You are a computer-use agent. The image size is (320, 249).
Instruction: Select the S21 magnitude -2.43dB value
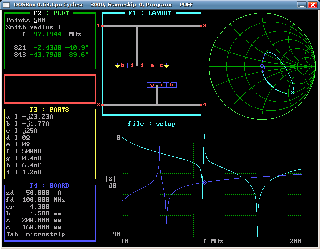pyautogui.click(x=47, y=48)
